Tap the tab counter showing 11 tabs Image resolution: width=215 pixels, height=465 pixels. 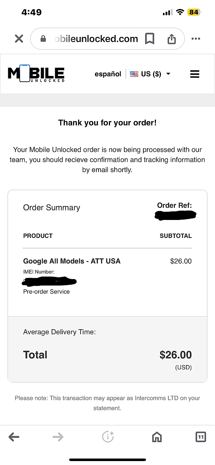pos(201,437)
